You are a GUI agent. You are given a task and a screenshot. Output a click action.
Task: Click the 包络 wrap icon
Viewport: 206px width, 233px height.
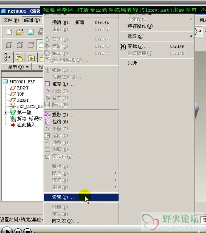pyautogui.click(x=47, y=121)
